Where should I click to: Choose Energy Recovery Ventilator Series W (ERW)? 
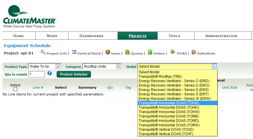click(177, 99)
